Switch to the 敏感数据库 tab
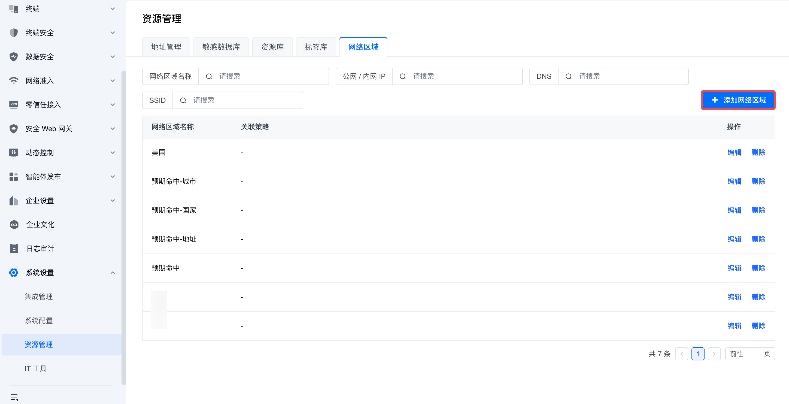The width and height of the screenshot is (789, 404). coord(221,47)
